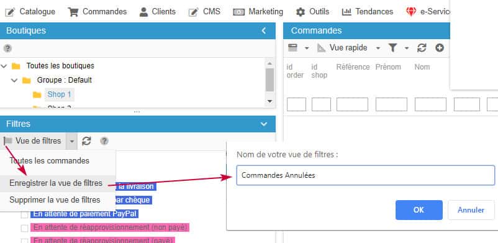Image resolution: width=498 pixels, height=243 pixels.
Task: Check En attente de réapprovisionnement (non payé)
Action: 24,228
